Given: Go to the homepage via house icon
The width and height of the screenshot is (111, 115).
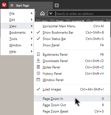Looking at the screenshot, I should tap(42, 14).
